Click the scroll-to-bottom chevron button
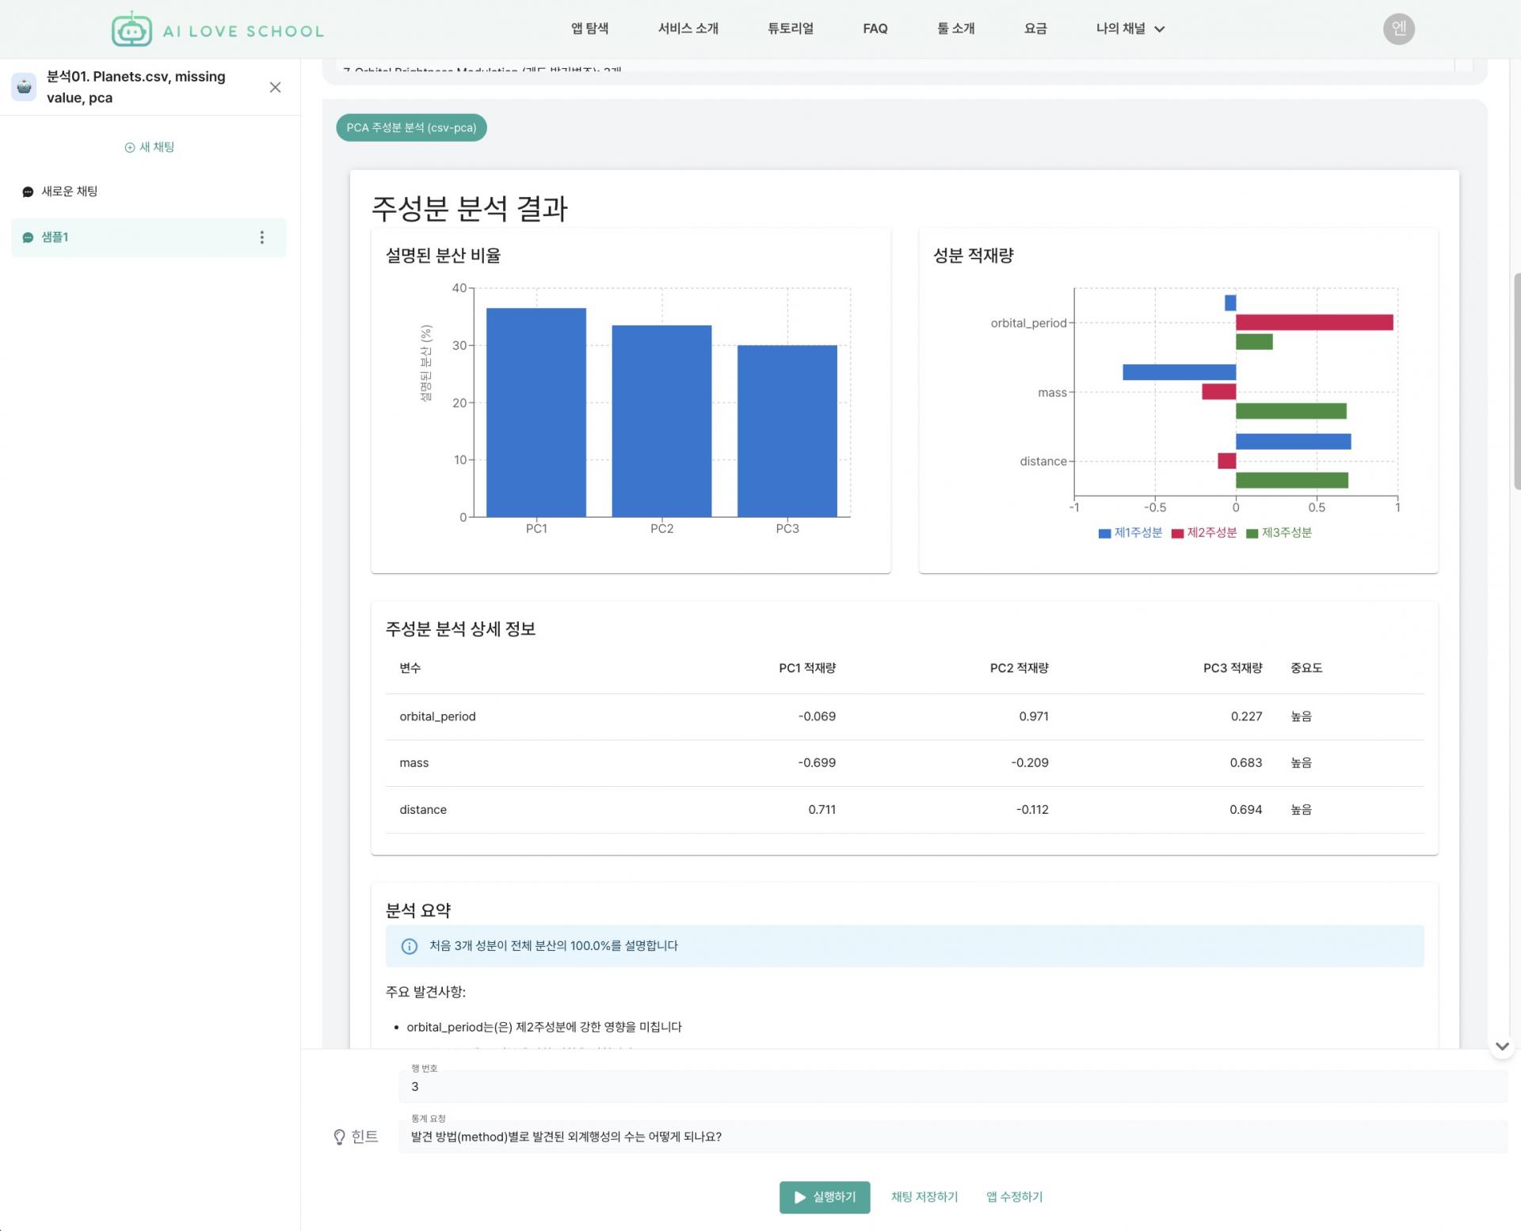 (1502, 1047)
